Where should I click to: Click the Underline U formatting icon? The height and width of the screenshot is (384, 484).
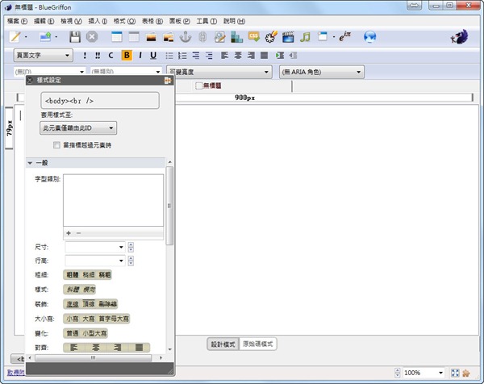(153, 56)
